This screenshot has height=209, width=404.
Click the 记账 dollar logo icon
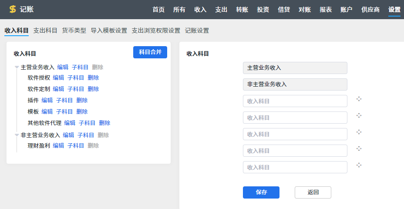[x=13, y=9]
